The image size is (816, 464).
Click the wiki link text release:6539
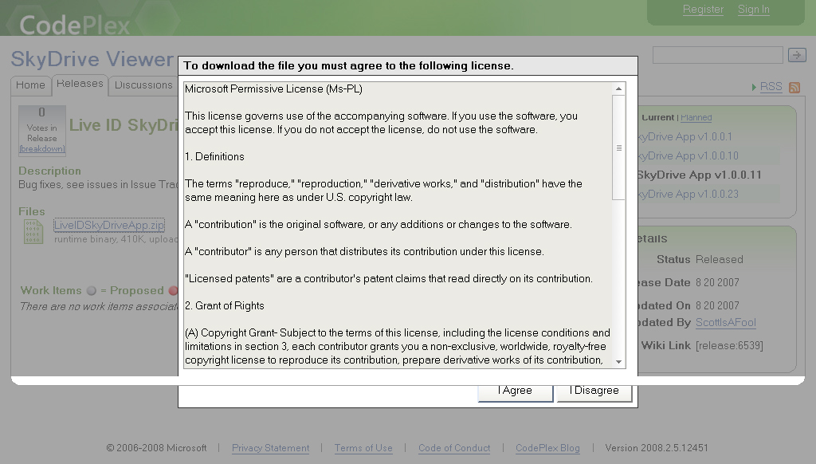[x=729, y=346]
